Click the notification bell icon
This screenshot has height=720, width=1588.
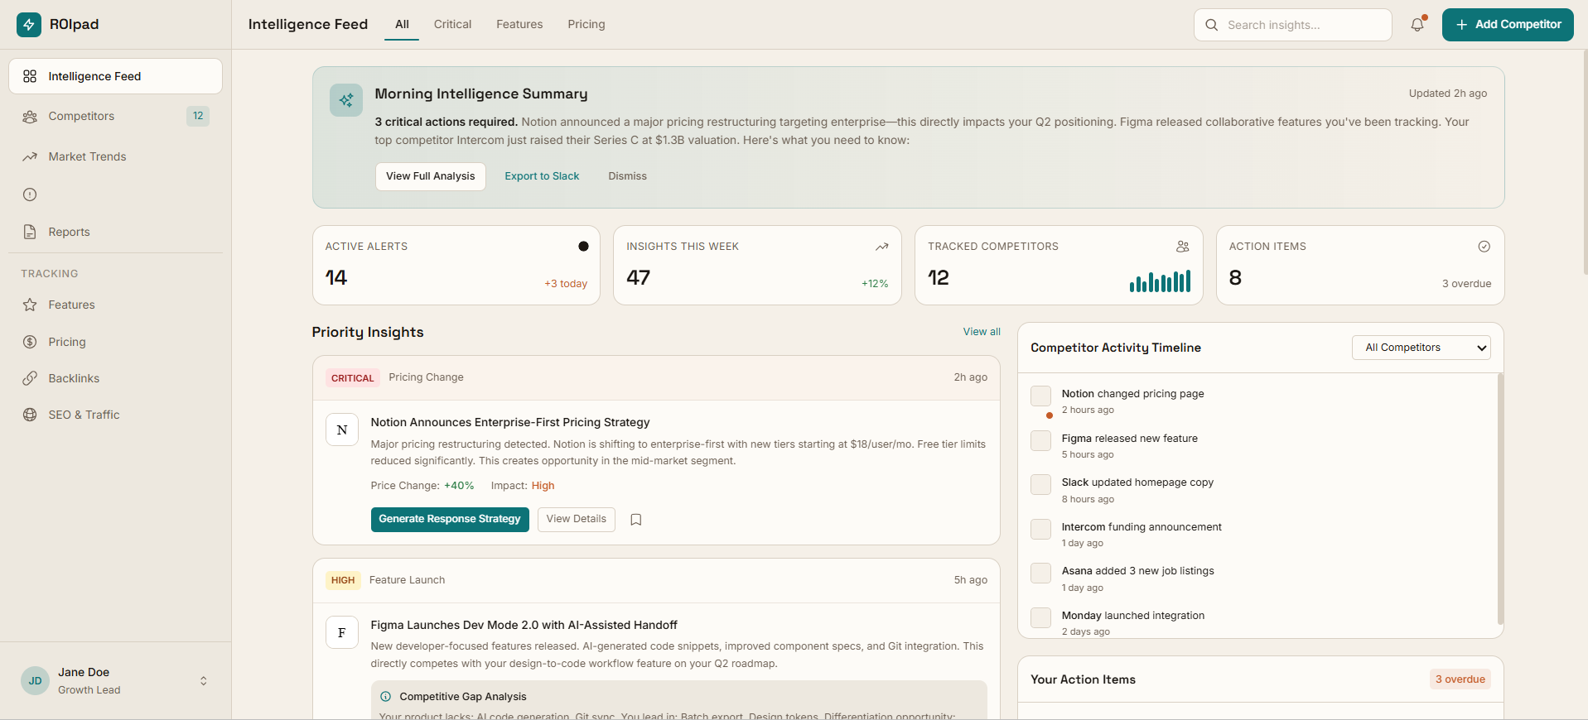[x=1417, y=25]
